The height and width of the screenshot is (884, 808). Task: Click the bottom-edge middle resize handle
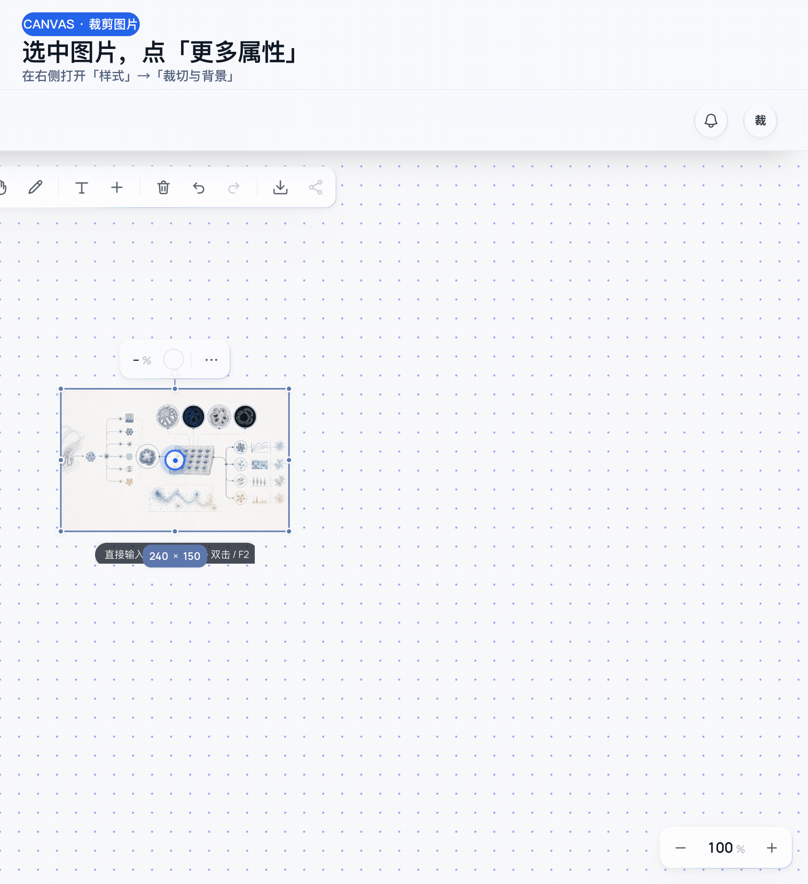pos(175,531)
